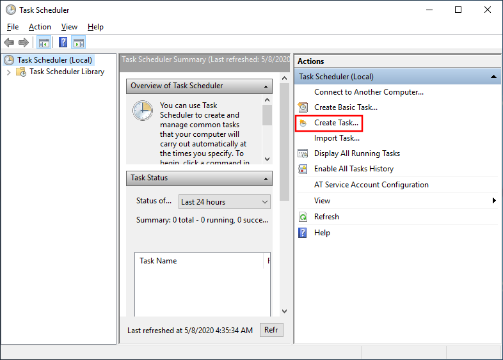Click the Forward arrow in the toolbar
Screen dimensions: 503x360
tap(24, 43)
